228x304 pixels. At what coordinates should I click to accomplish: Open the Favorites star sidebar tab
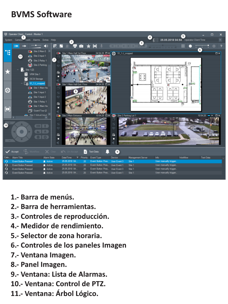pyautogui.click(x=7, y=72)
